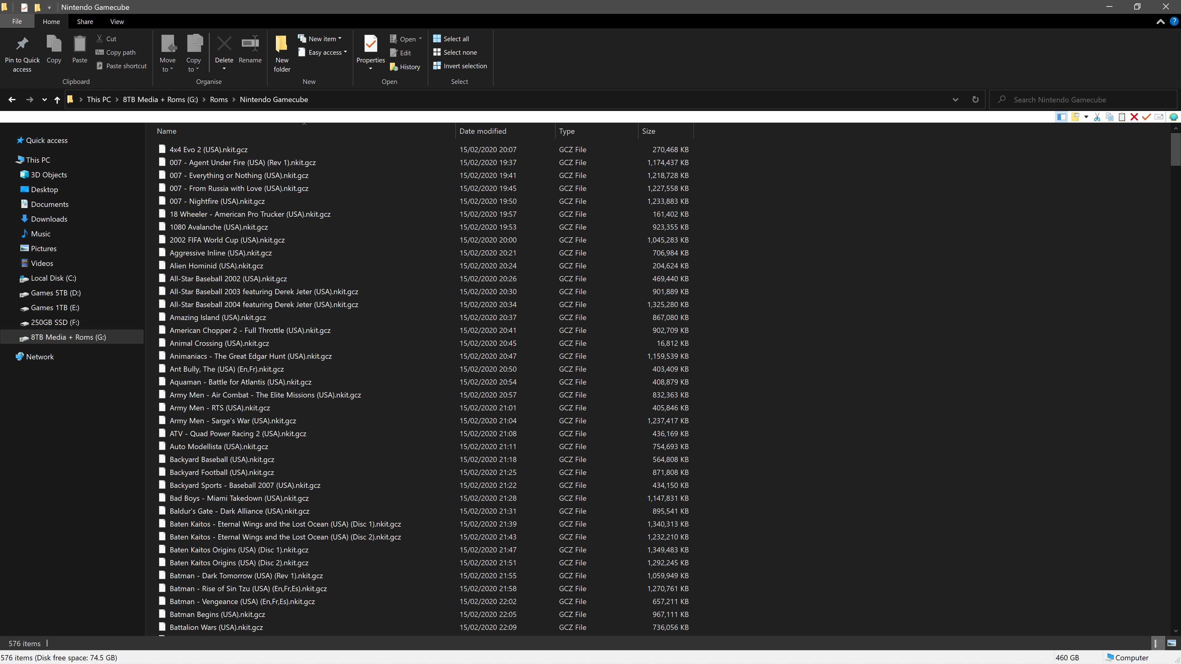This screenshot has height=664, width=1181.
Task: Click the Copy button in Clipboard group
Action: coord(54,49)
